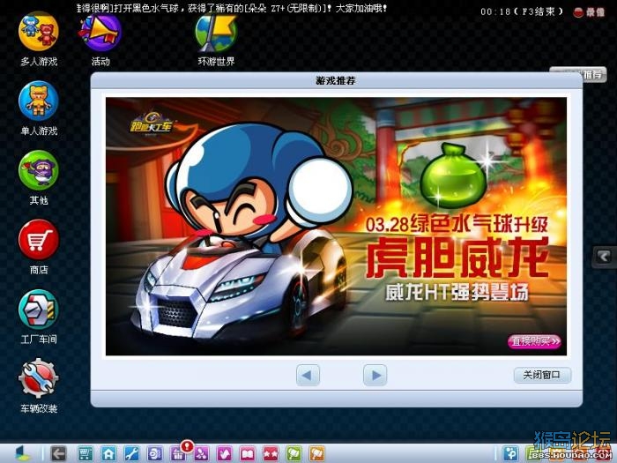Click the blue wrench toolbar icon
This screenshot has width=617, height=463.
coord(131,454)
